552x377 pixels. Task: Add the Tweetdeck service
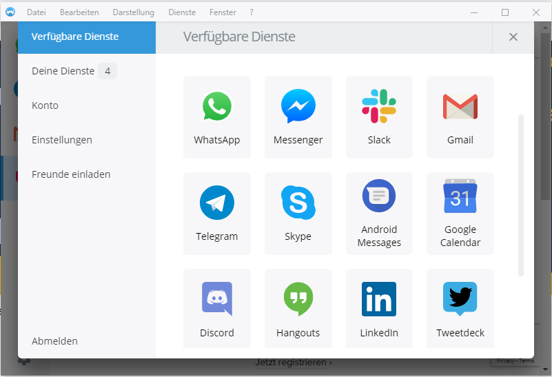point(460,300)
